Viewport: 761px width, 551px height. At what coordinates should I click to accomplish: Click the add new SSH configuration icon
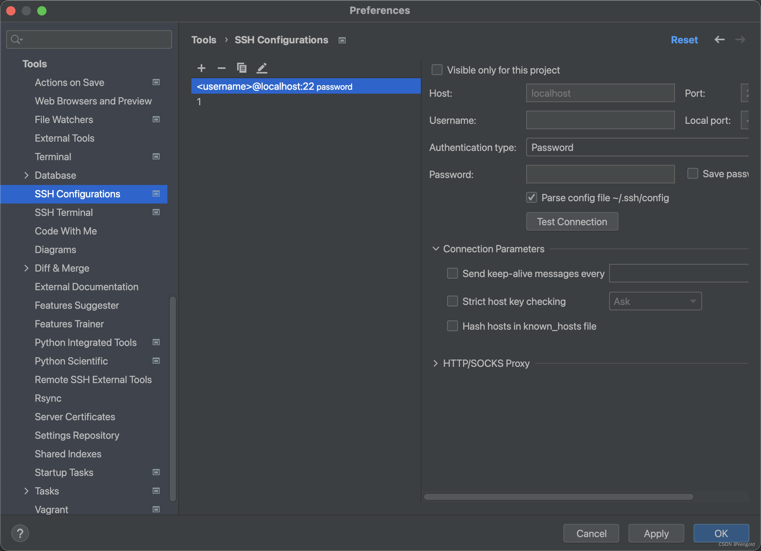201,68
